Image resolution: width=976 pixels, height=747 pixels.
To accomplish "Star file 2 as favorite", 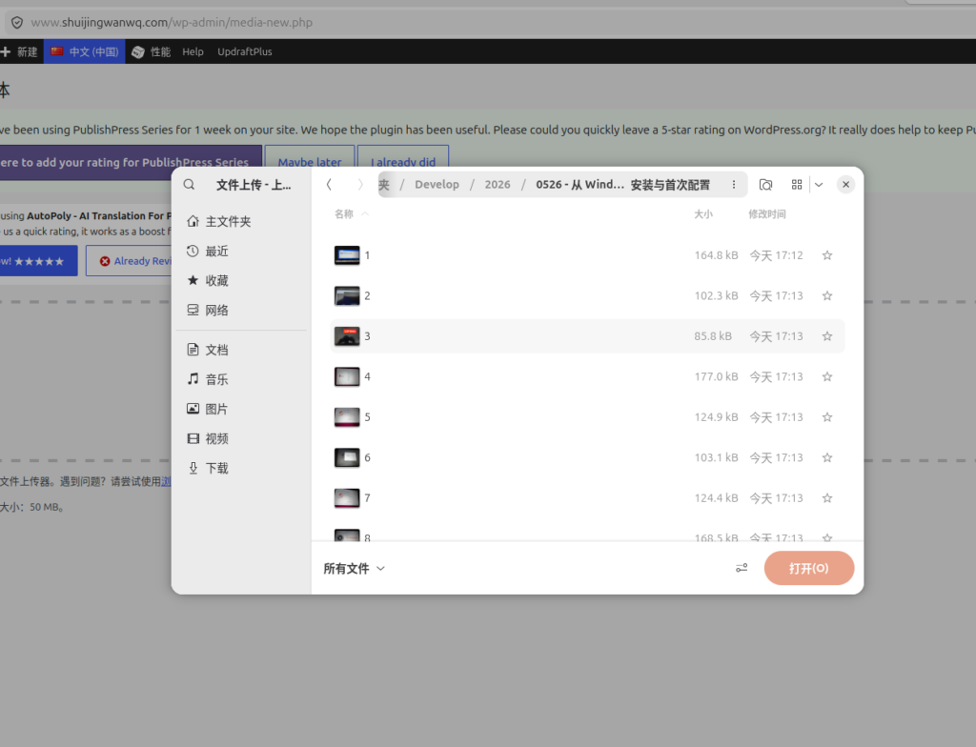I will 827,295.
